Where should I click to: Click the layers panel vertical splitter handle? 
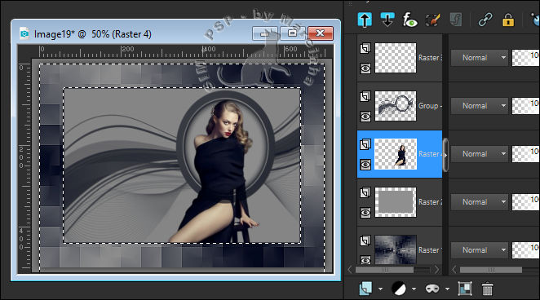point(445,155)
